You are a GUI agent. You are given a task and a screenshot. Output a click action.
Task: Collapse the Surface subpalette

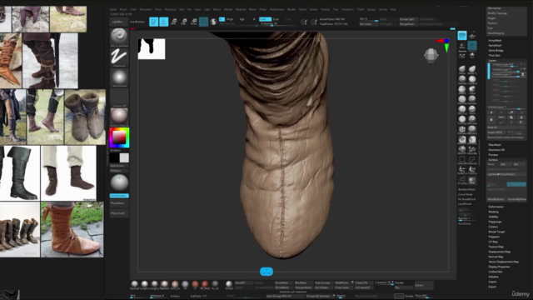(493, 159)
